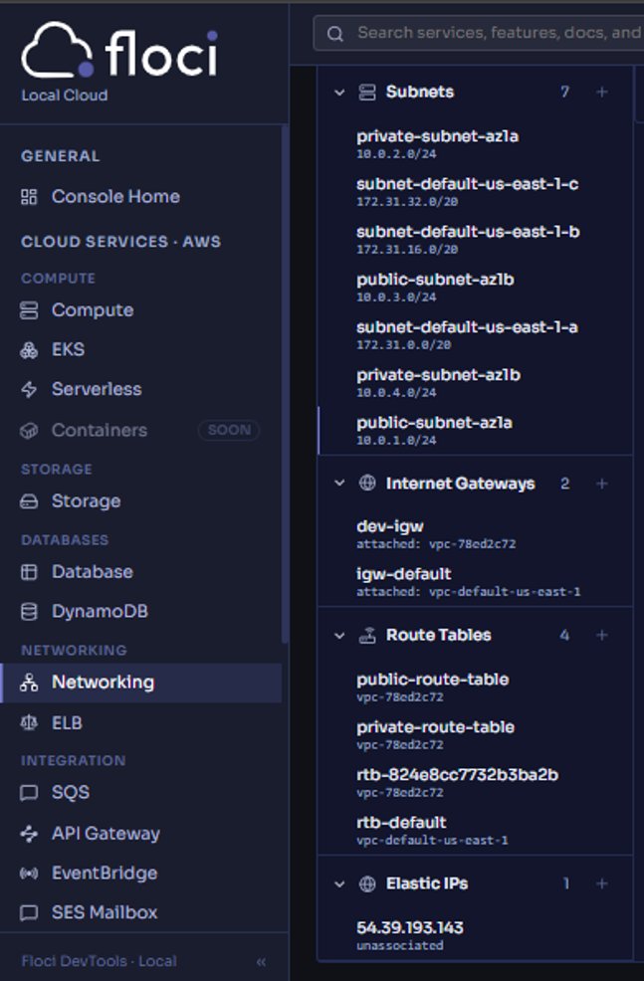Select subnet-default-us-east-1-a
The width and height of the screenshot is (644, 981).
(x=476, y=334)
